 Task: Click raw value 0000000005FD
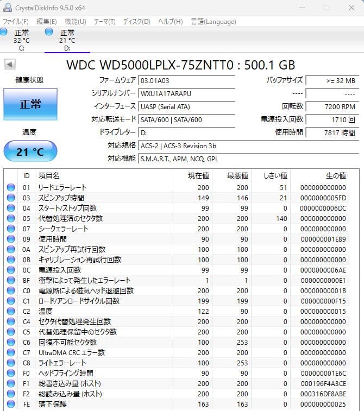(x=323, y=198)
